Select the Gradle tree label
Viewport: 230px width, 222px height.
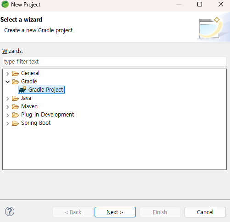point(29,82)
